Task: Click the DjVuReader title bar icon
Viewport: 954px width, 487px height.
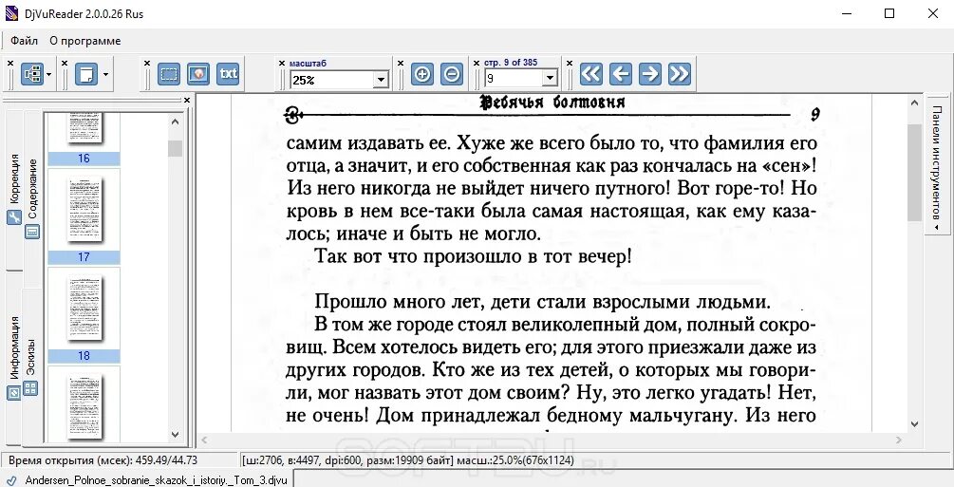Action: click(x=11, y=12)
